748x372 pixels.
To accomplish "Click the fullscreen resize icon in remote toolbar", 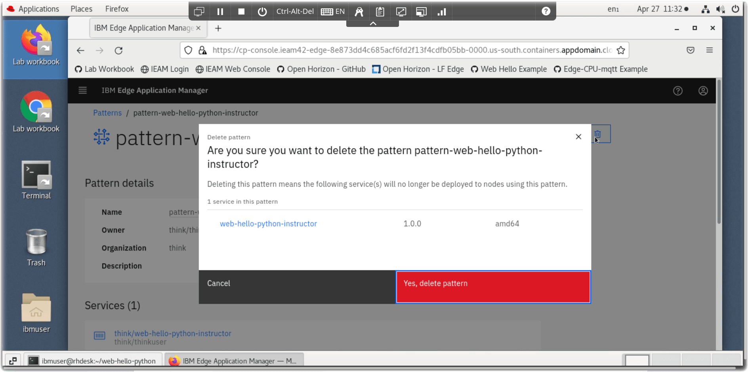I will (401, 11).
